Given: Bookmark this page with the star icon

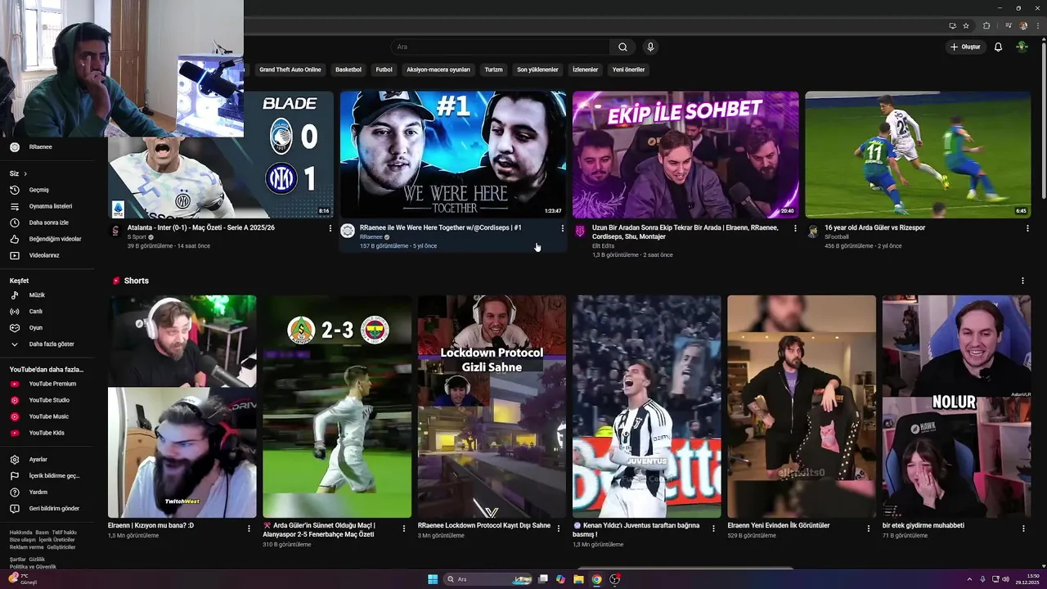Looking at the screenshot, I should (x=966, y=25).
